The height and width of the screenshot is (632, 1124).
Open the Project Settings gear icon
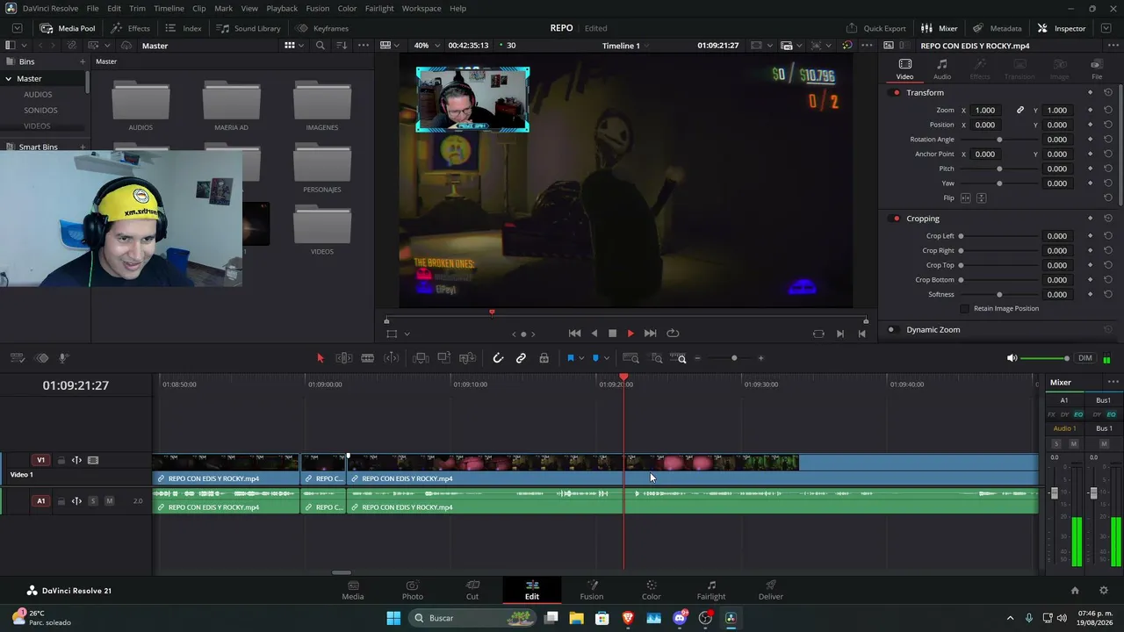click(1104, 591)
